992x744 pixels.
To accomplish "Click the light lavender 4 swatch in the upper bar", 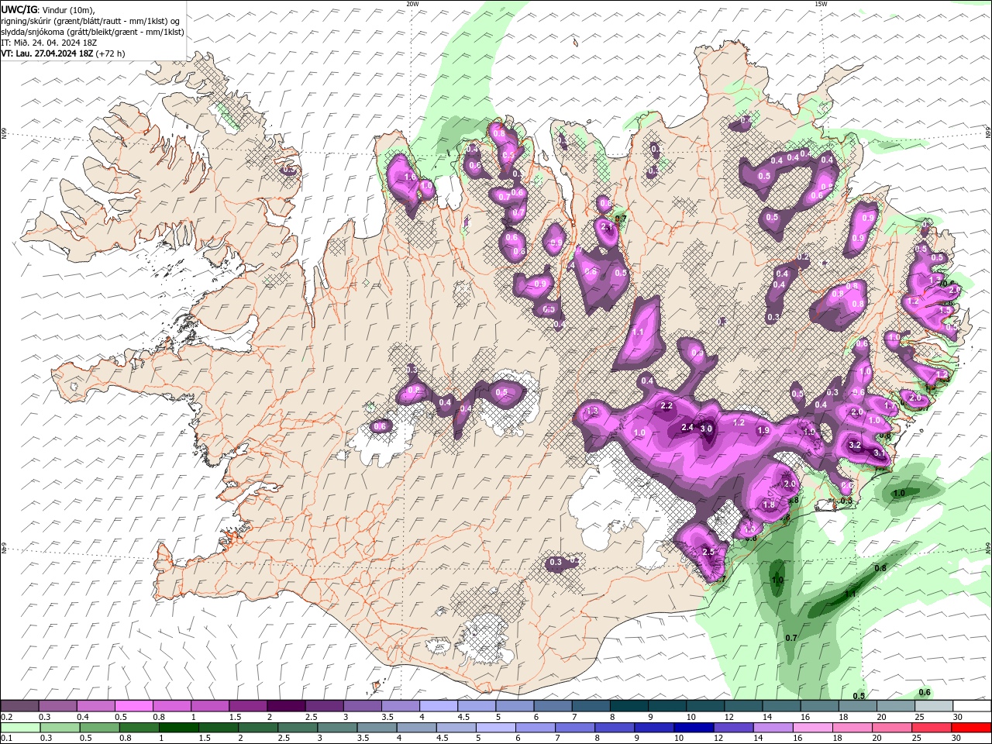I will 439,706.
